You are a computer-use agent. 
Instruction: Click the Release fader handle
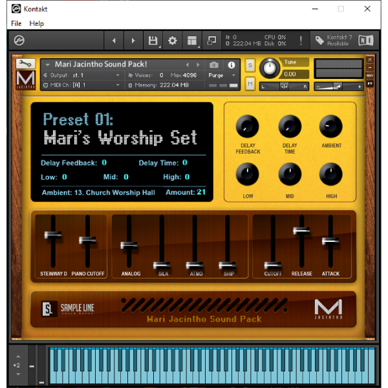point(301,231)
